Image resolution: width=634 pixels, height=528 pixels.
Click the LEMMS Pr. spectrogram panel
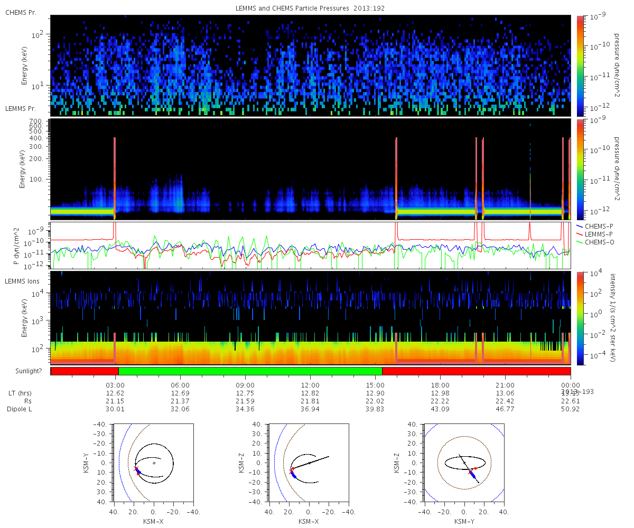tap(311, 169)
